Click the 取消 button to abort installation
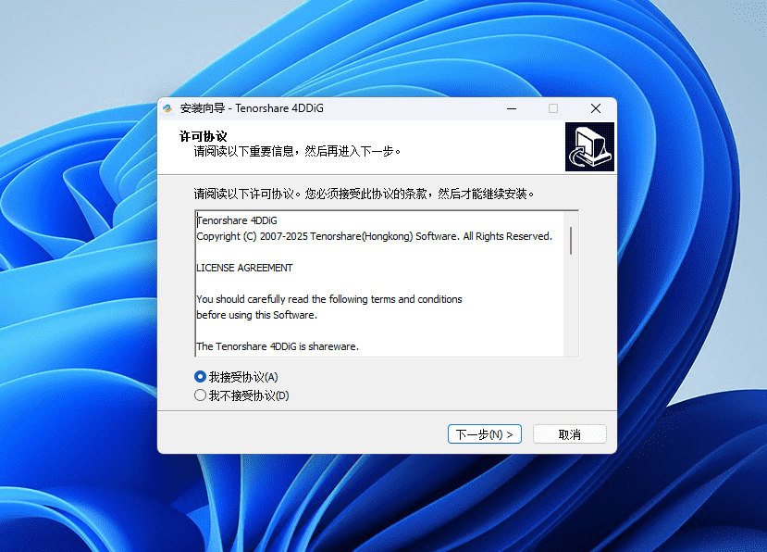 (569, 433)
